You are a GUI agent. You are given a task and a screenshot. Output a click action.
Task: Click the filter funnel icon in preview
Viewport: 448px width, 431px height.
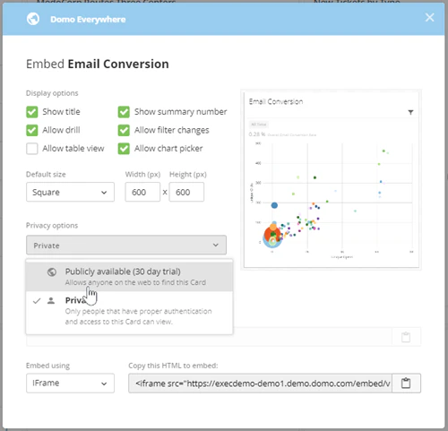[410, 112]
